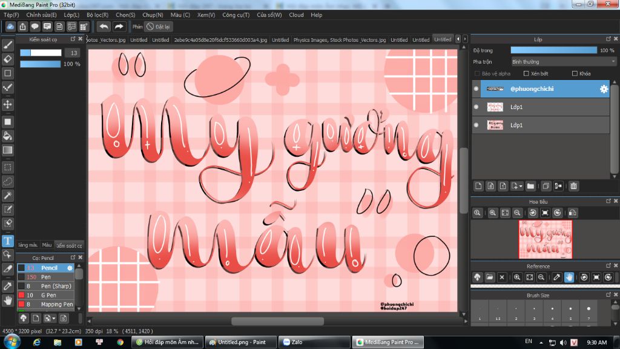This screenshot has width=620, height=349.
Task: Toggle the Bảo vệ alpha checkbox
Action: coord(477,73)
